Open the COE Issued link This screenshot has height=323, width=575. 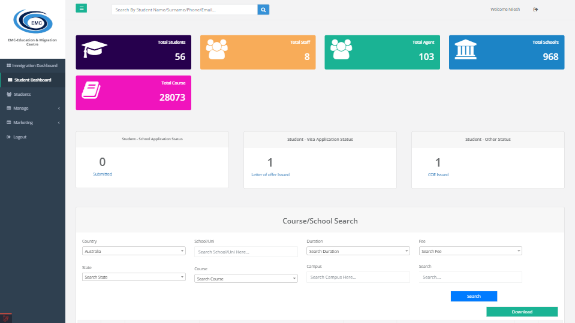[438, 175]
